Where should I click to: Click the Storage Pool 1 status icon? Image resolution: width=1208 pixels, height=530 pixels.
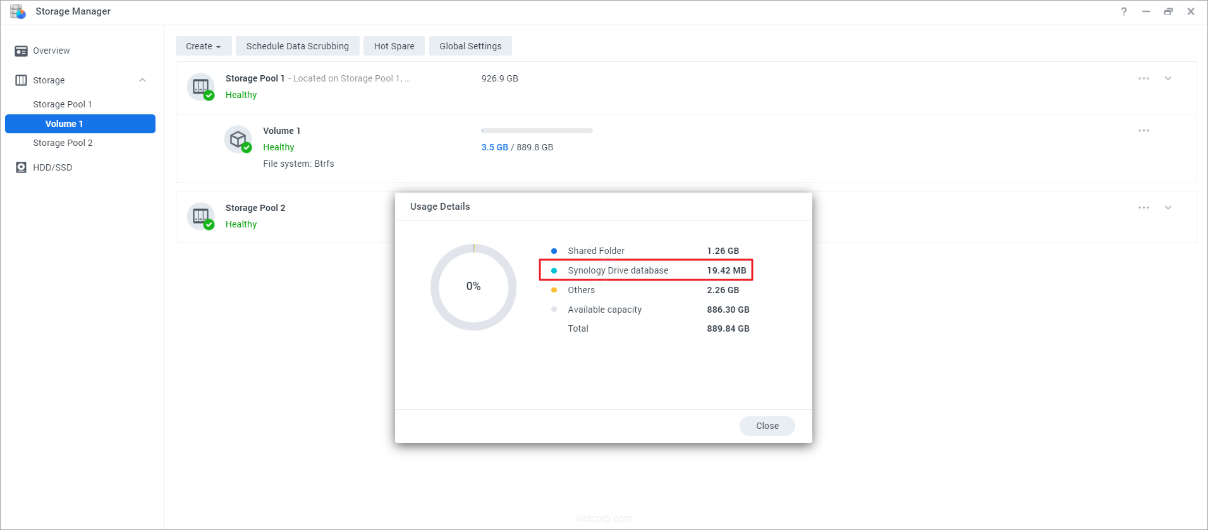[201, 87]
